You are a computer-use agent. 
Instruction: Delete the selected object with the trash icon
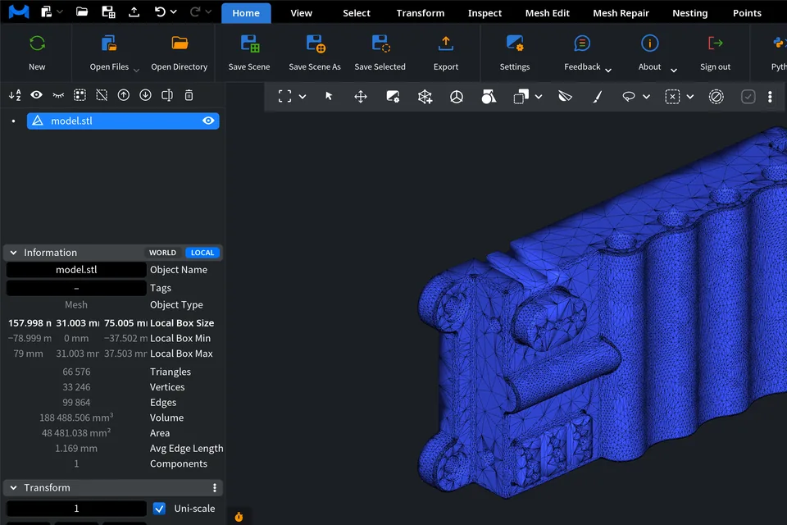pyautogui.click(x=189, y=95)
